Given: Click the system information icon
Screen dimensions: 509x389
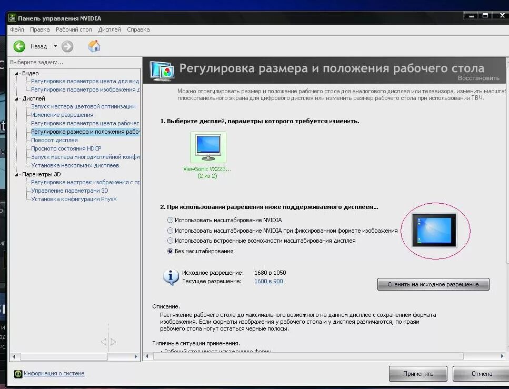Looking at the screenshot, I should coord(18,374).
